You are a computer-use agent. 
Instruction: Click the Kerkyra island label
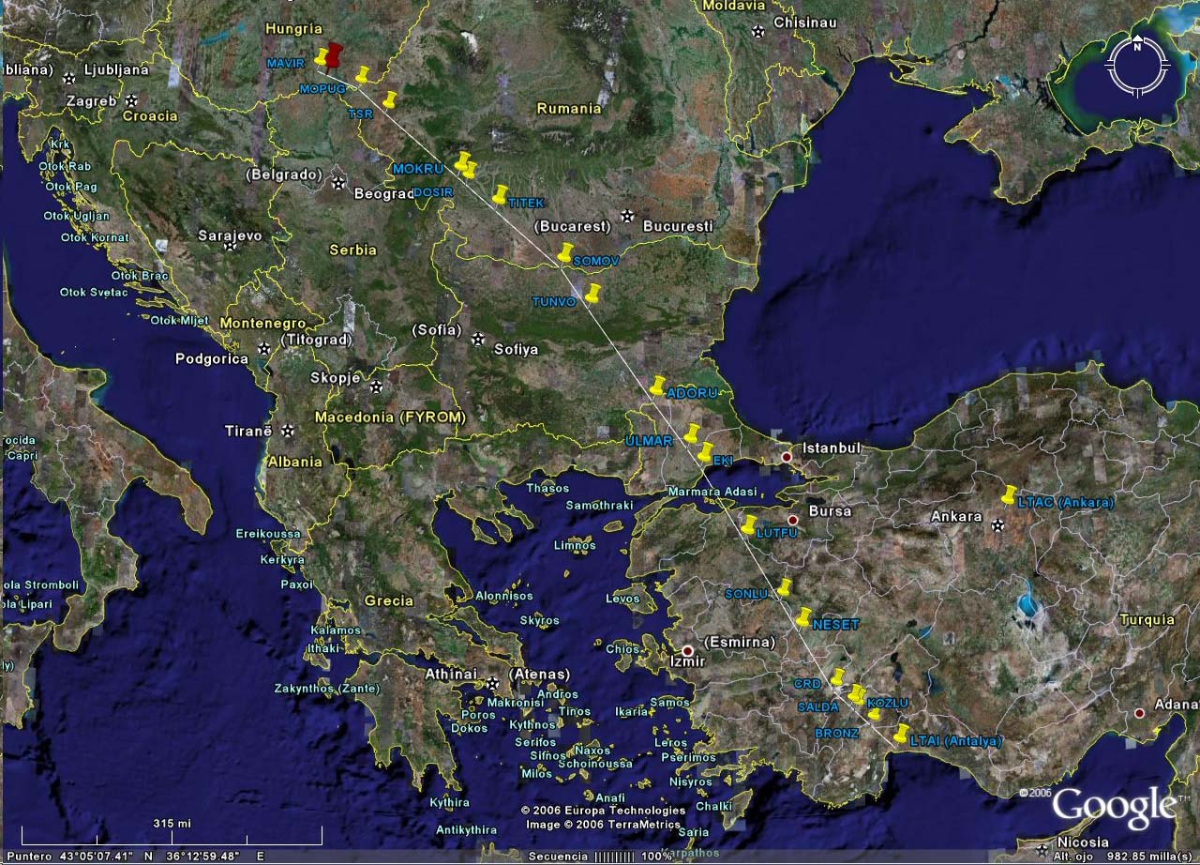click(x=282, y=559)
